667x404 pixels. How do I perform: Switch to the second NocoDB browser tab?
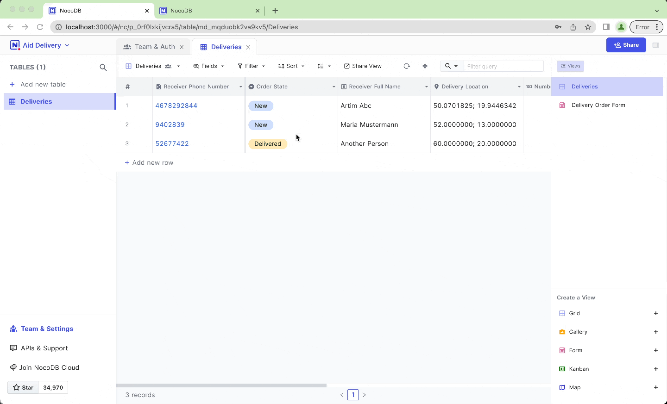coord(209,11)
